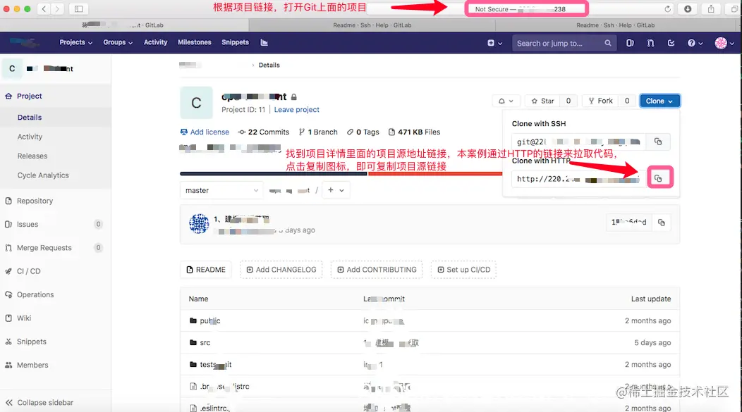View the 22 Commits link
This screenshot has width=742, height=412.
(264, 132)
